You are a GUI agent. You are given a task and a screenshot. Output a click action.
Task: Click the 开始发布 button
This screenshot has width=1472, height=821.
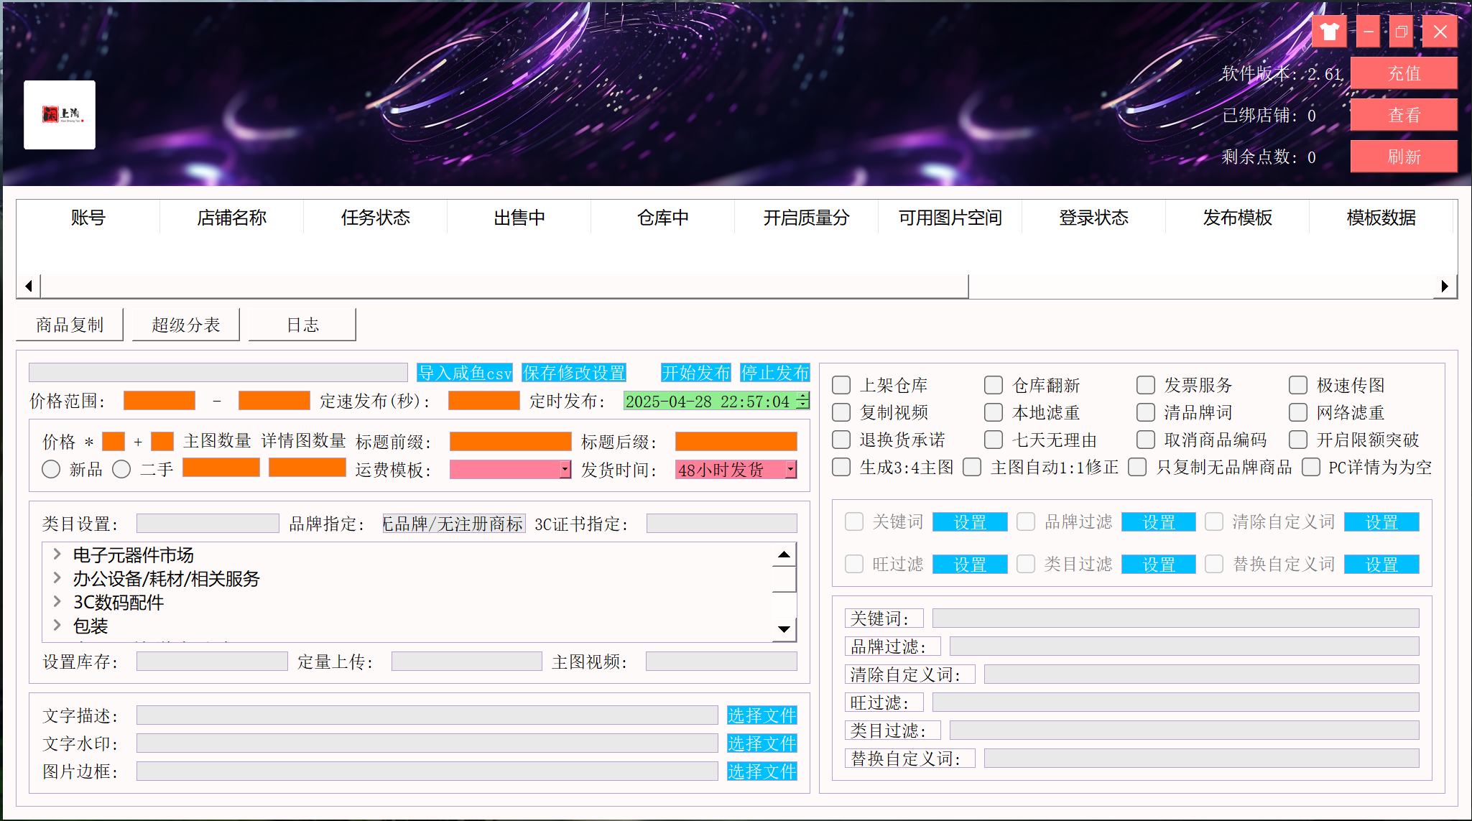pos(695,373)
